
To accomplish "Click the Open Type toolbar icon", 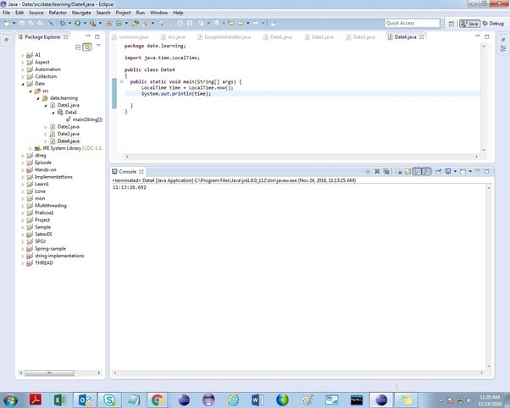I will pyautogui.click(x=136, y=23).
